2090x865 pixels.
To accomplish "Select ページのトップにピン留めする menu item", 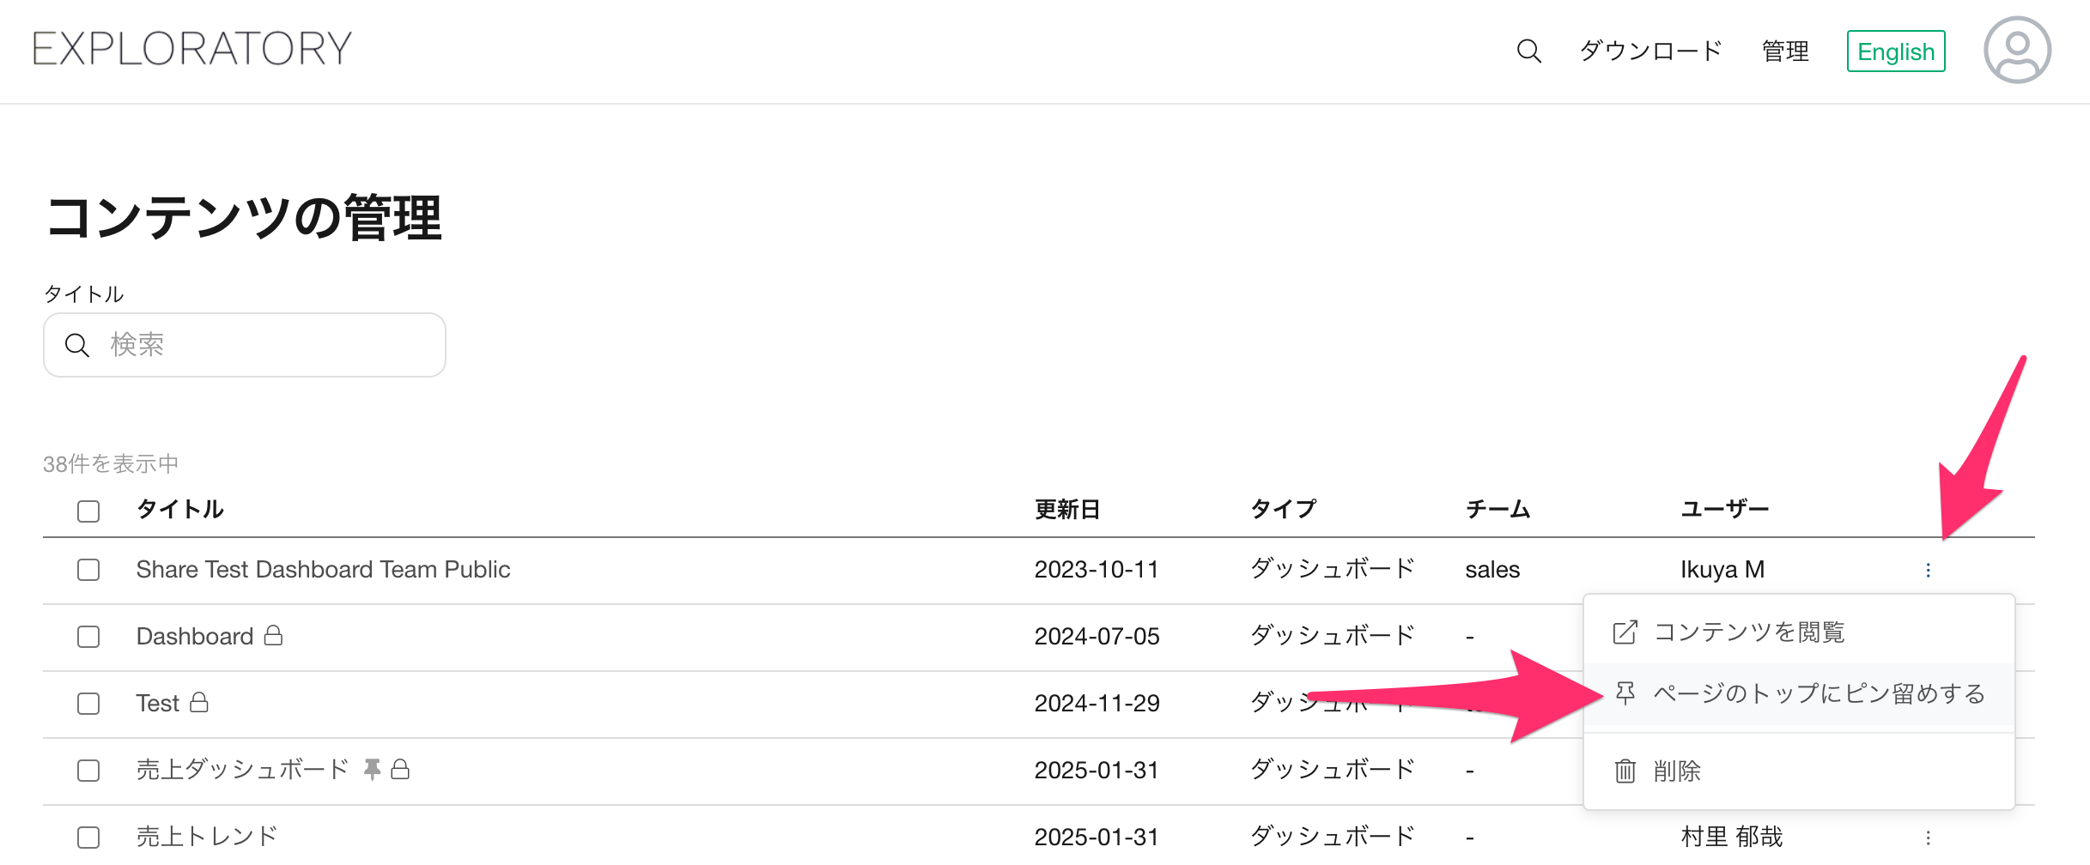I will (x=1799, y=694).
